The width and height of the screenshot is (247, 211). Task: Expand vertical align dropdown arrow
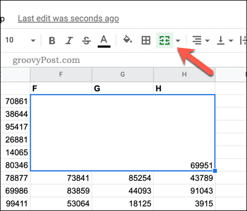pyautogui.click(x=231, y=41)
